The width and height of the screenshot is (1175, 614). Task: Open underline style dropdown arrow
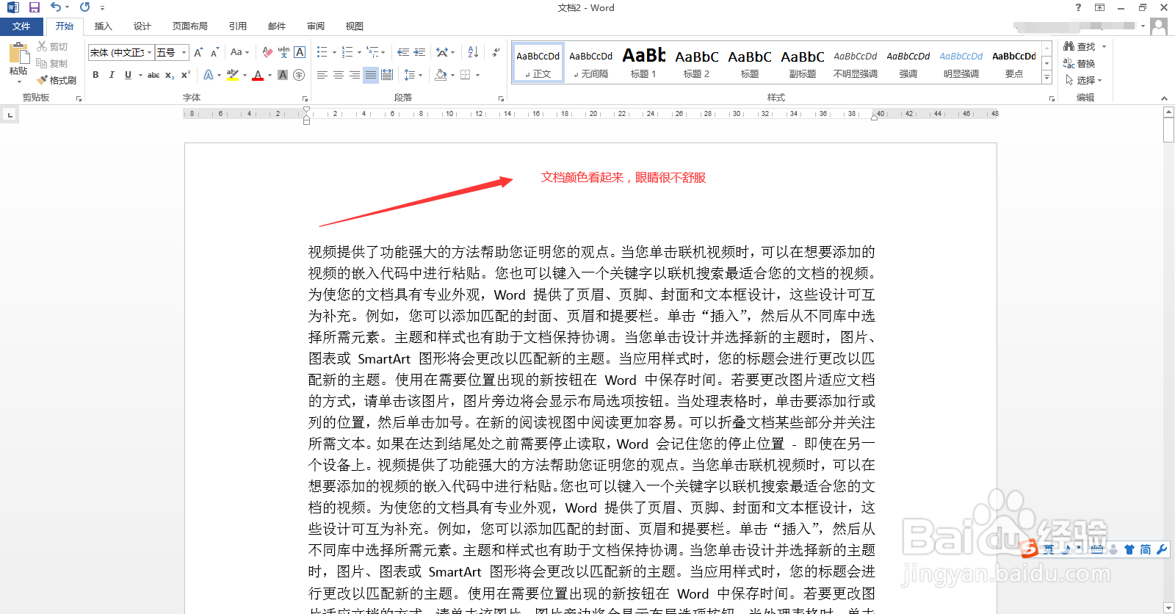tap(140, 75)
